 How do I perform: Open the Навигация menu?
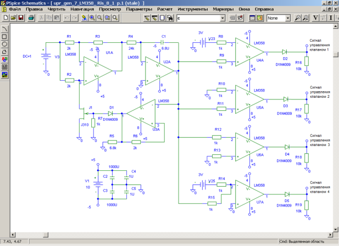82,9
